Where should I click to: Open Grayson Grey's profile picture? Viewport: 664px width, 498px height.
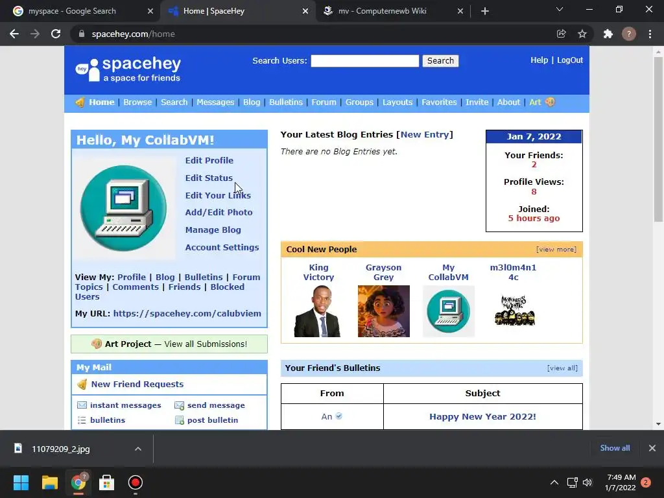[384, 311]
